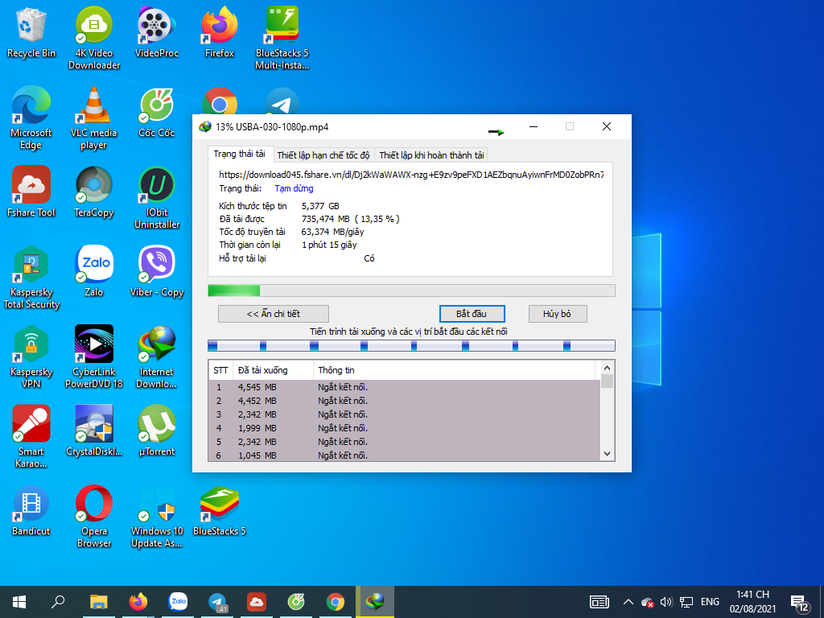Show hidden system tray icons
The width and height of the screenshot is (824, 618).
pos(628,602)
